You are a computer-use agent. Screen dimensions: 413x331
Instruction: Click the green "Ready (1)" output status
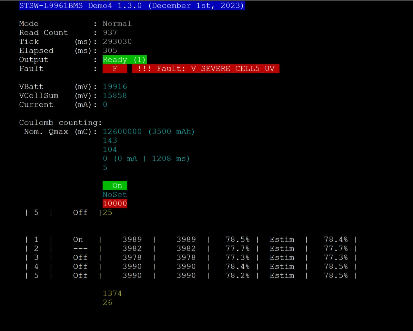125,60
